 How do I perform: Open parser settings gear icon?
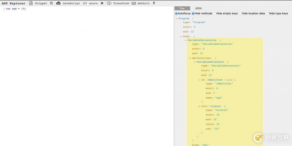click(x=102, y=3)
